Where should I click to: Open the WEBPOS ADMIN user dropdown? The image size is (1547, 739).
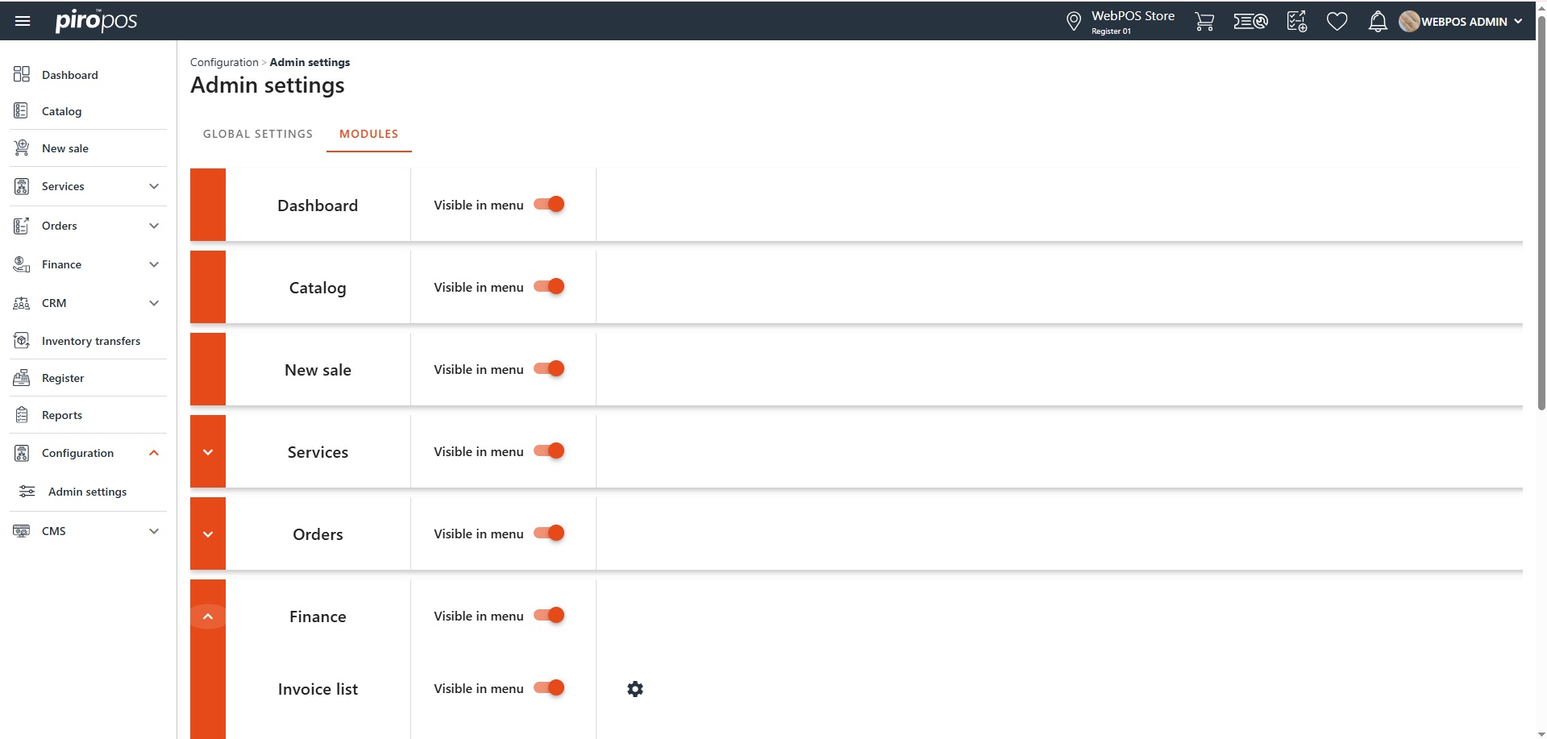coord(1463,22)
